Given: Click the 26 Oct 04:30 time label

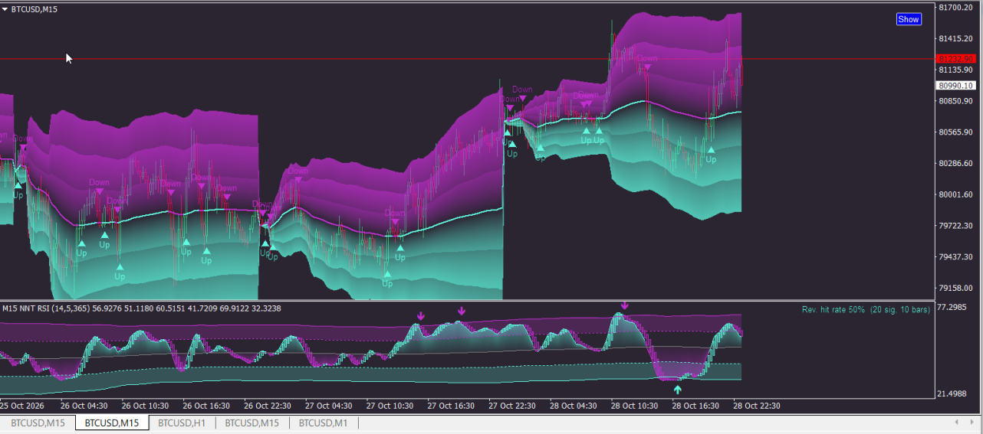Looking at the screenshot, I should point(84,406).
